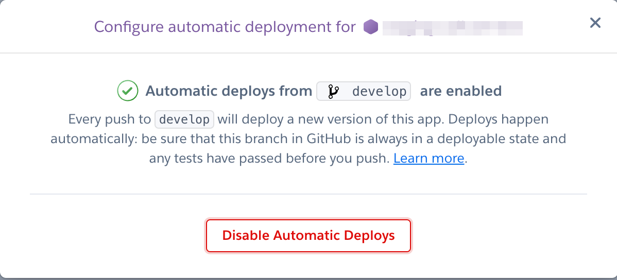
Task: Select the develop branch badge in heading
Action: click(x=364, y=91)
